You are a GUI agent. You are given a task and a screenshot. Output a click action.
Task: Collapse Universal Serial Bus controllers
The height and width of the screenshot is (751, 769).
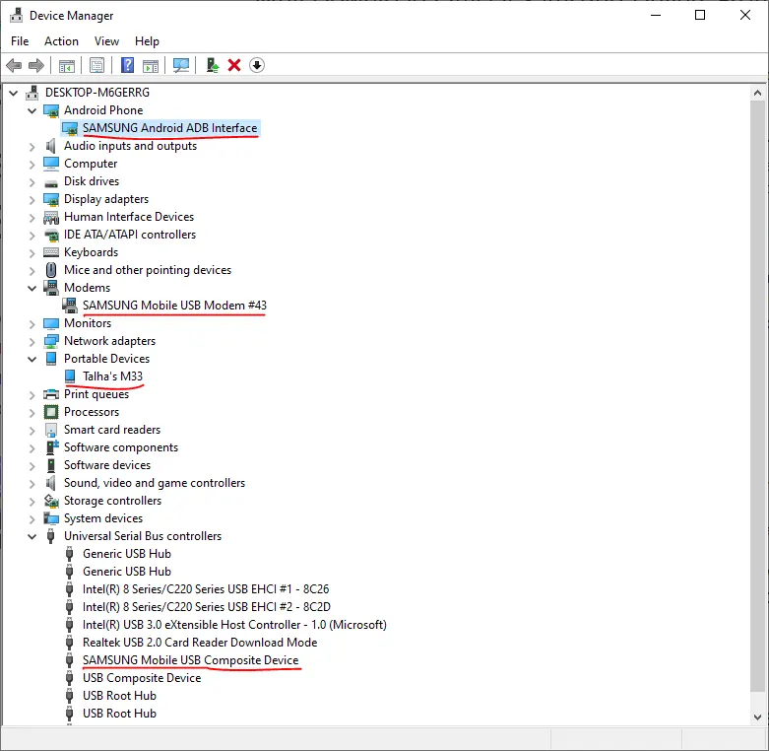point(32,536)
